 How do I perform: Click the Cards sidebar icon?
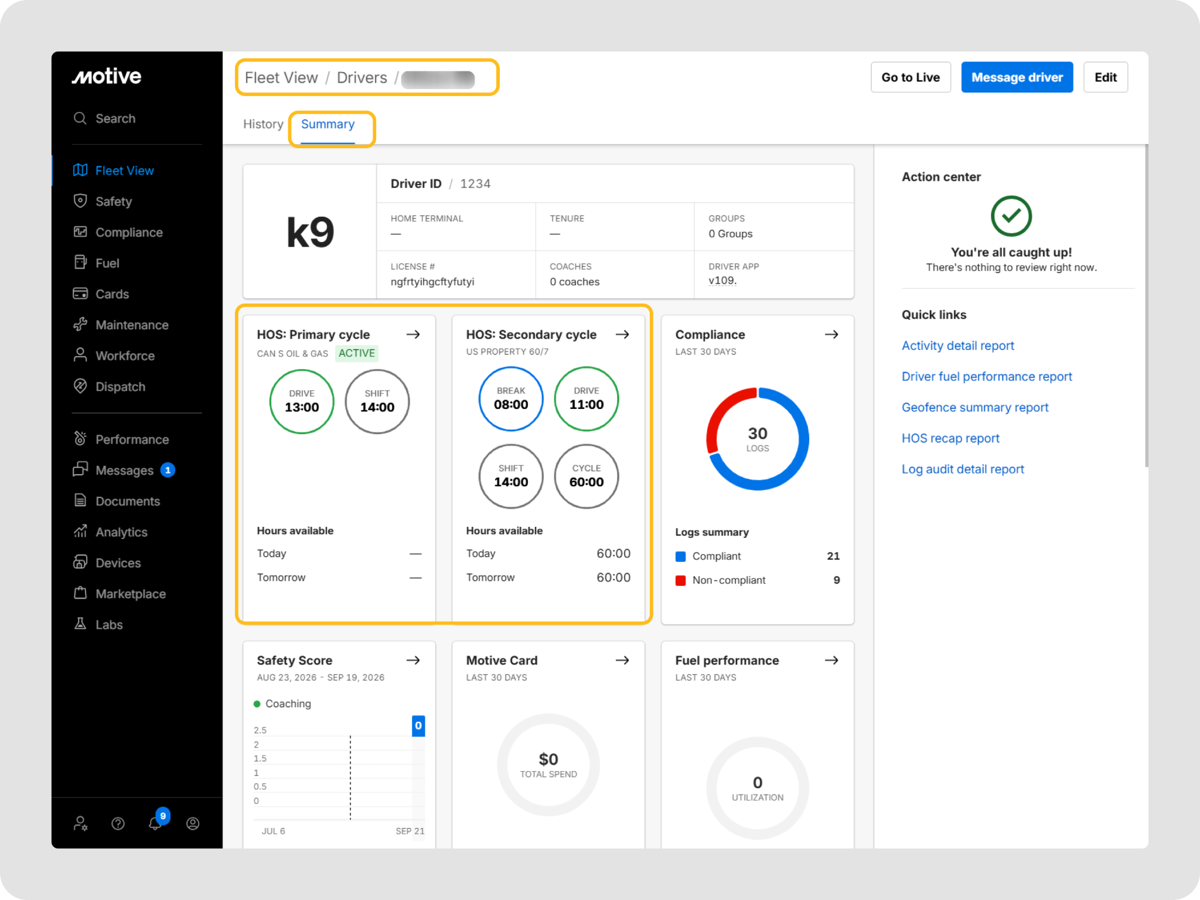pos(80,294)
